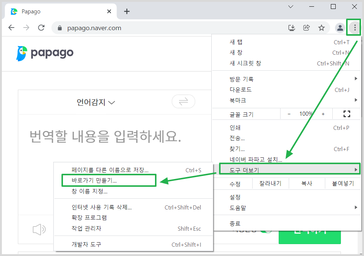The height and width of the screenshot is (256, 364).
Task: Go forward to next page
Action: pos(26,28)
